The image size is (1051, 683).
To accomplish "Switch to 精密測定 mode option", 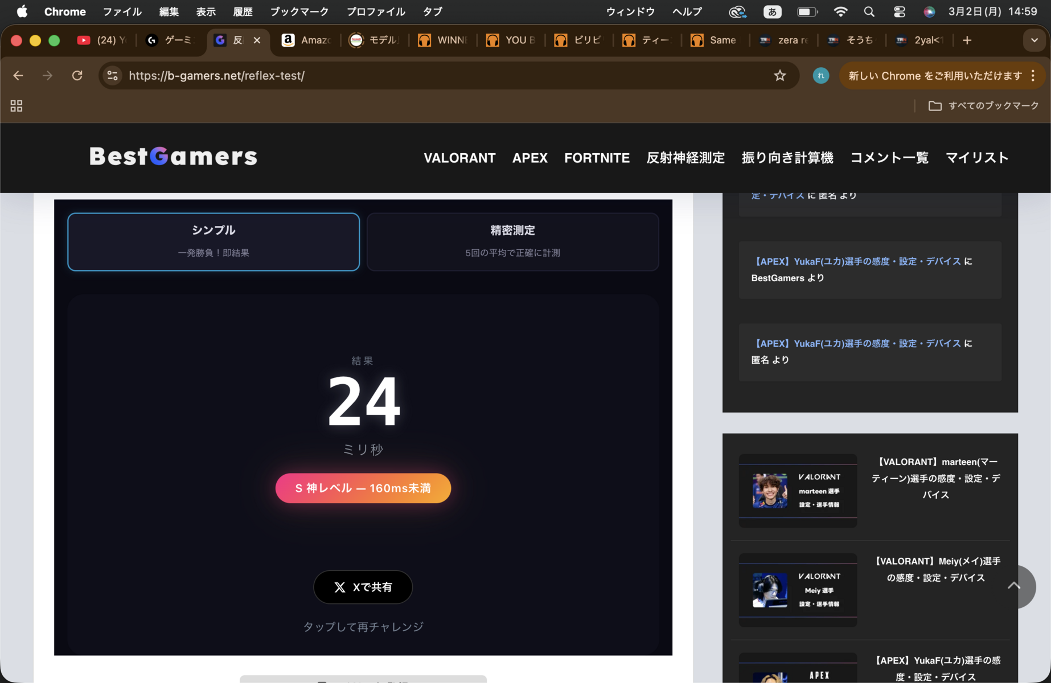I will click(x=512, y=241).
